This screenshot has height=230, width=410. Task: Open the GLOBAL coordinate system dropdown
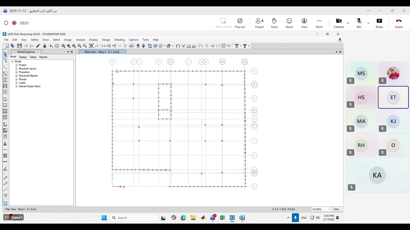pyautogui.click(x=321, y=209)
